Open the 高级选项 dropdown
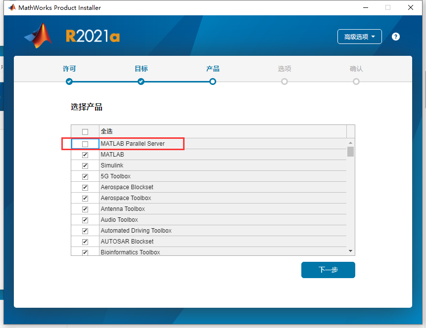 pyautogui.click(x=359, y=36)
